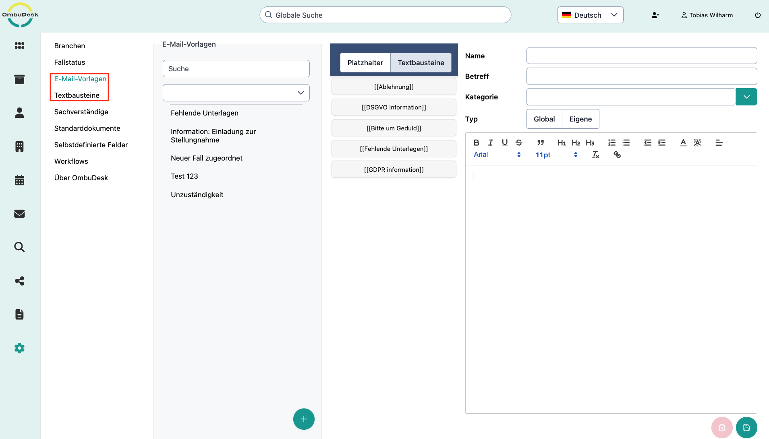Add a new email template with plus button

click(304, 419)
